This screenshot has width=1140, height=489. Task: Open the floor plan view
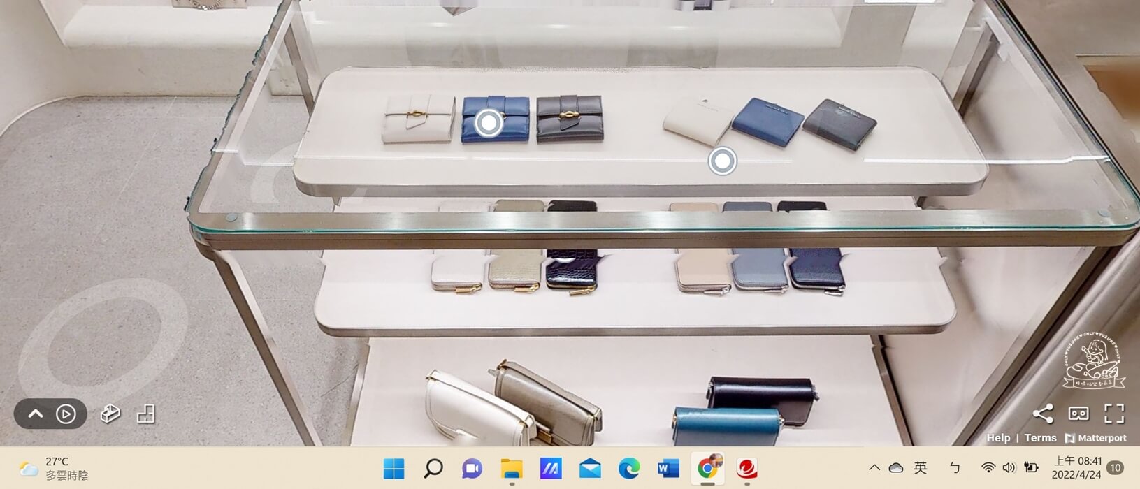click(145, 414)
